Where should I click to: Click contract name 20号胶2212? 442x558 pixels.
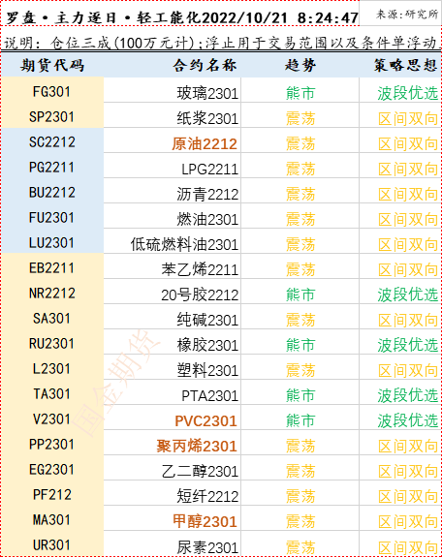point(200,295)
